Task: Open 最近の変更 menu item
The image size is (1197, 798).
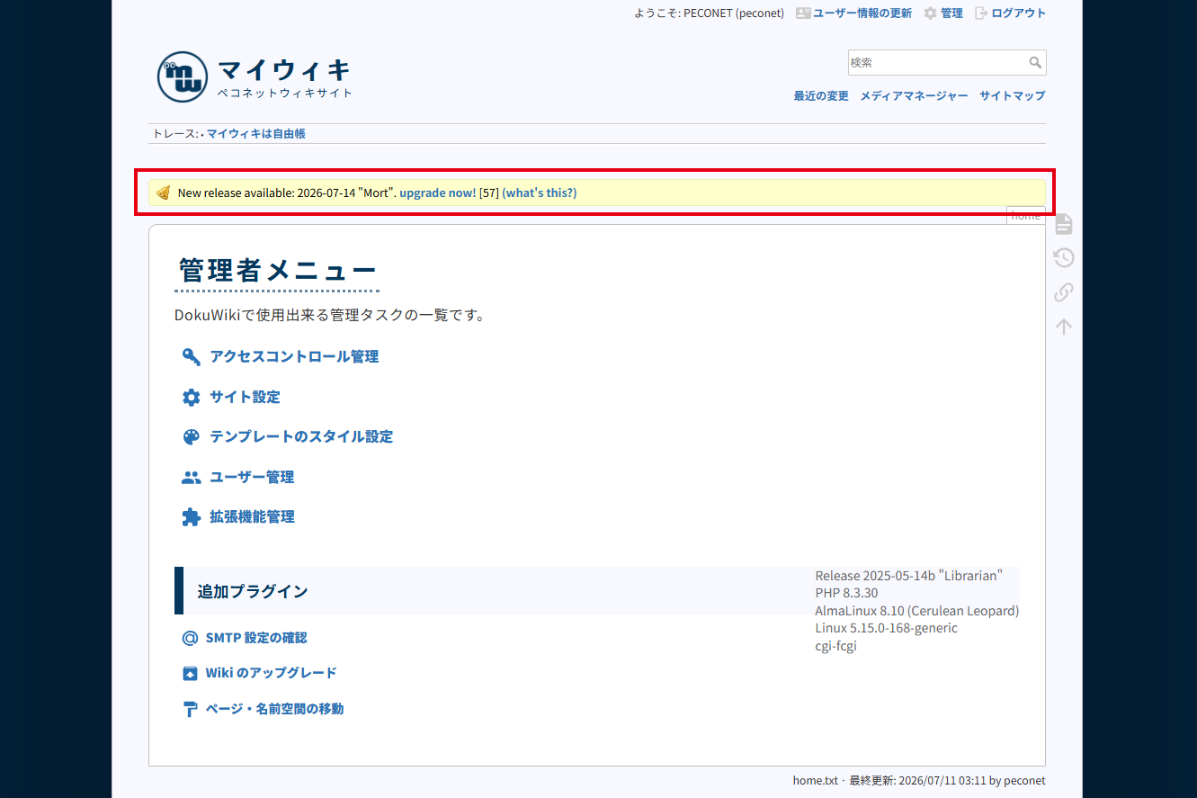Action: [821, 95]
